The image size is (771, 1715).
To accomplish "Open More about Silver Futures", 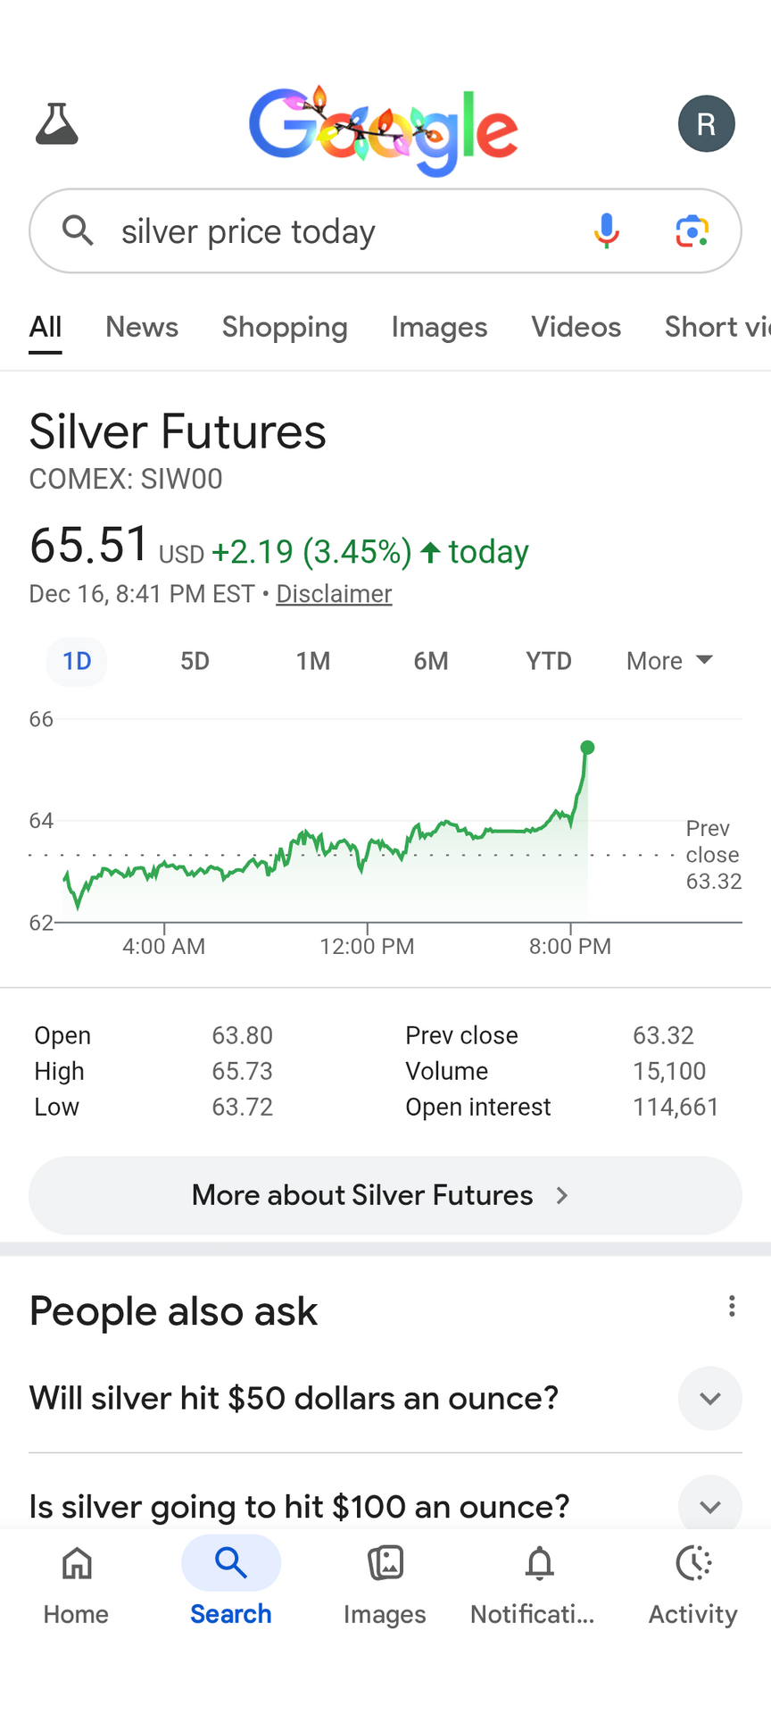I will [385, 1195].
